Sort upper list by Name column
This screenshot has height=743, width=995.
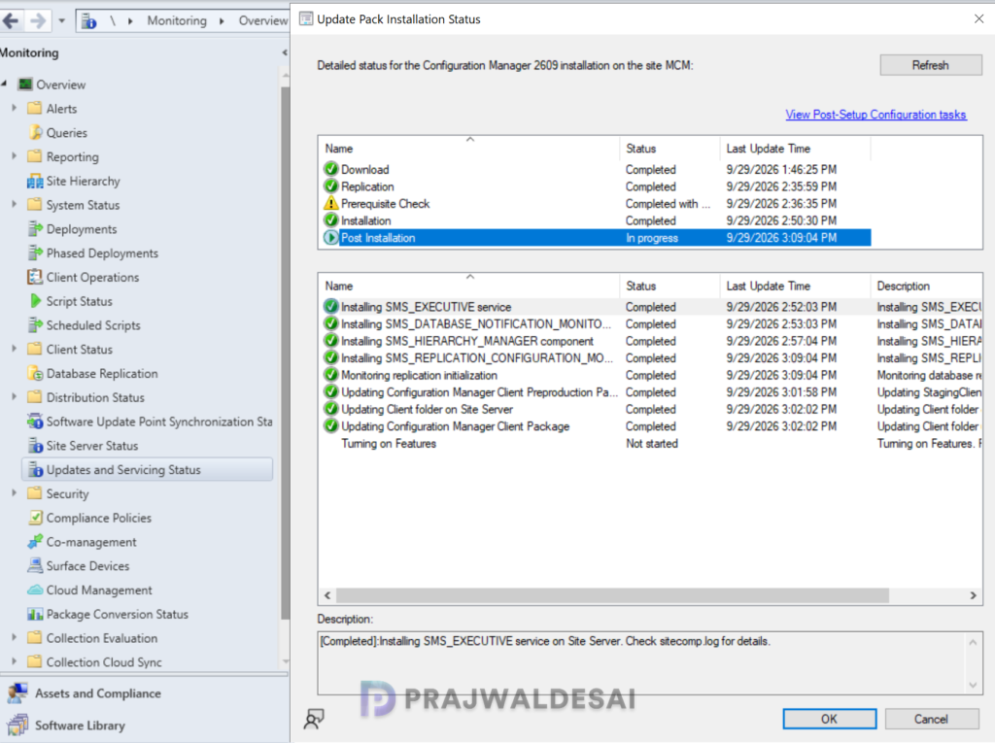pyautogui.click(x=468, y=148)
